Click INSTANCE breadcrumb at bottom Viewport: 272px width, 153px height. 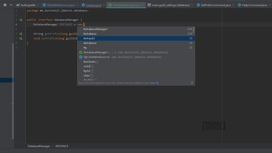(x=62, y=146)
